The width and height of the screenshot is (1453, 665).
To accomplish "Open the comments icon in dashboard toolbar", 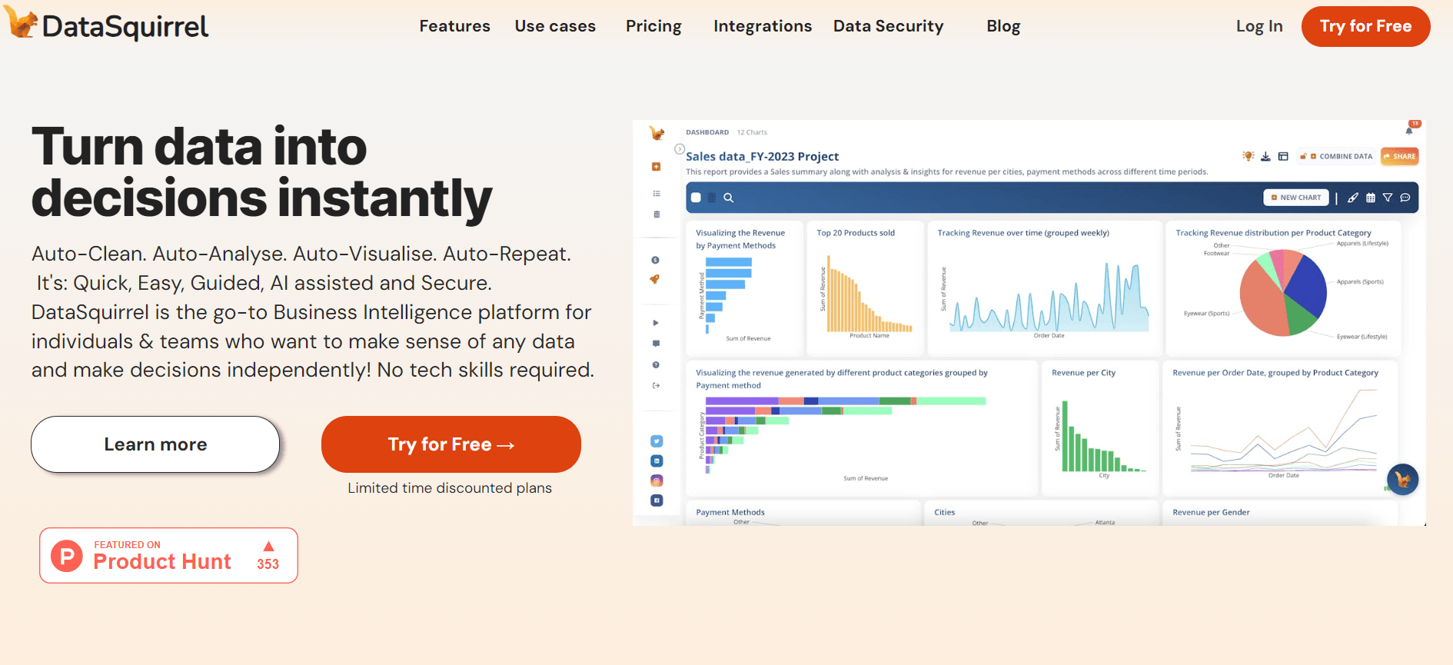I will (x=1405, y=198).
